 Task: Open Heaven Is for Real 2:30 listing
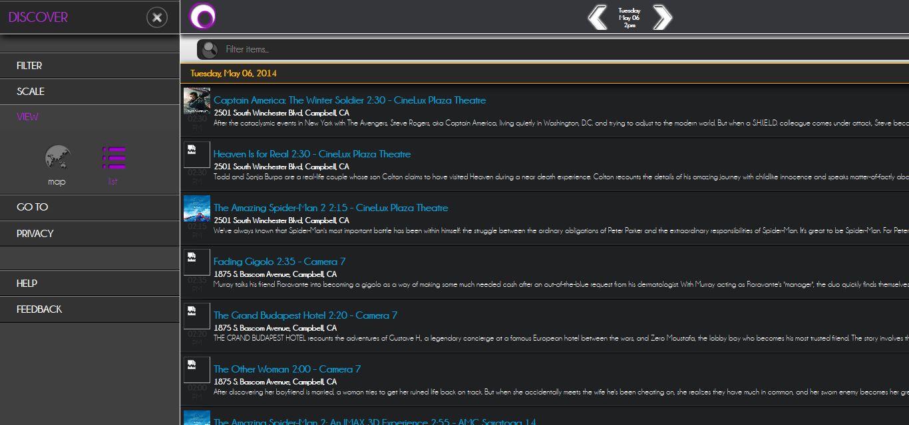[312, 154]
